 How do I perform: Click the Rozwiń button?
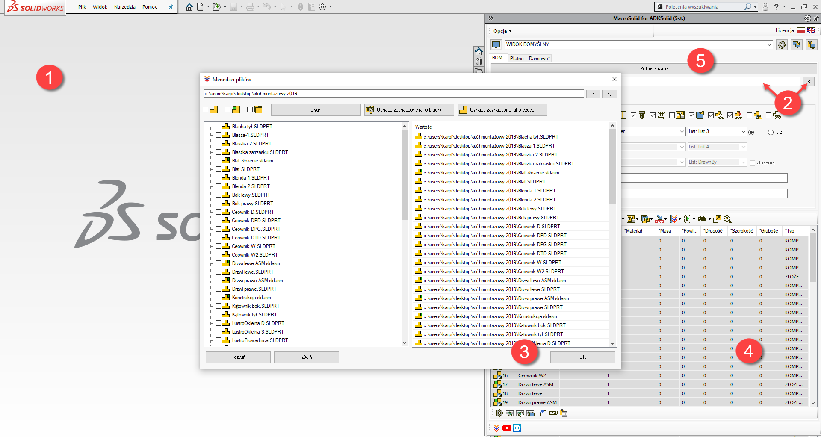click(238, 357)
